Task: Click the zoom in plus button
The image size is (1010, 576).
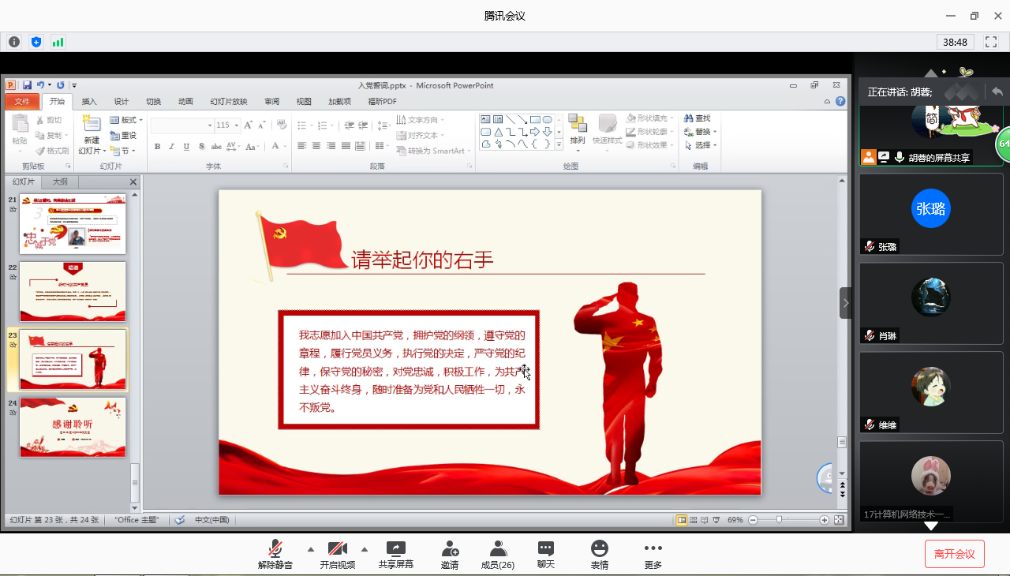Action: pos(824,520)
